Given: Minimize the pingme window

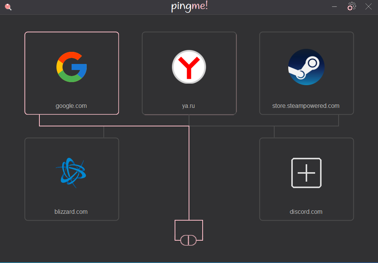Looking at the screenshot, I should pos(334,7).
